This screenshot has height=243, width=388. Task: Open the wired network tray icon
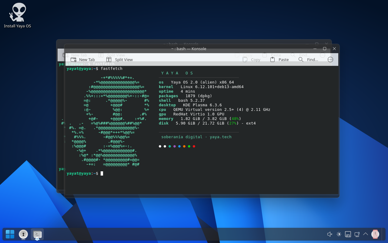point(357,234)
